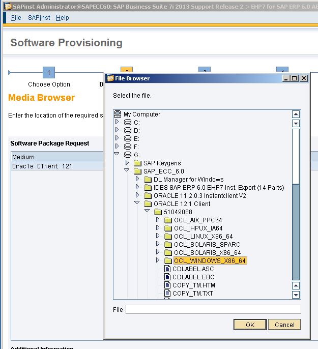Collapse the G: drive node

point(117,154)
